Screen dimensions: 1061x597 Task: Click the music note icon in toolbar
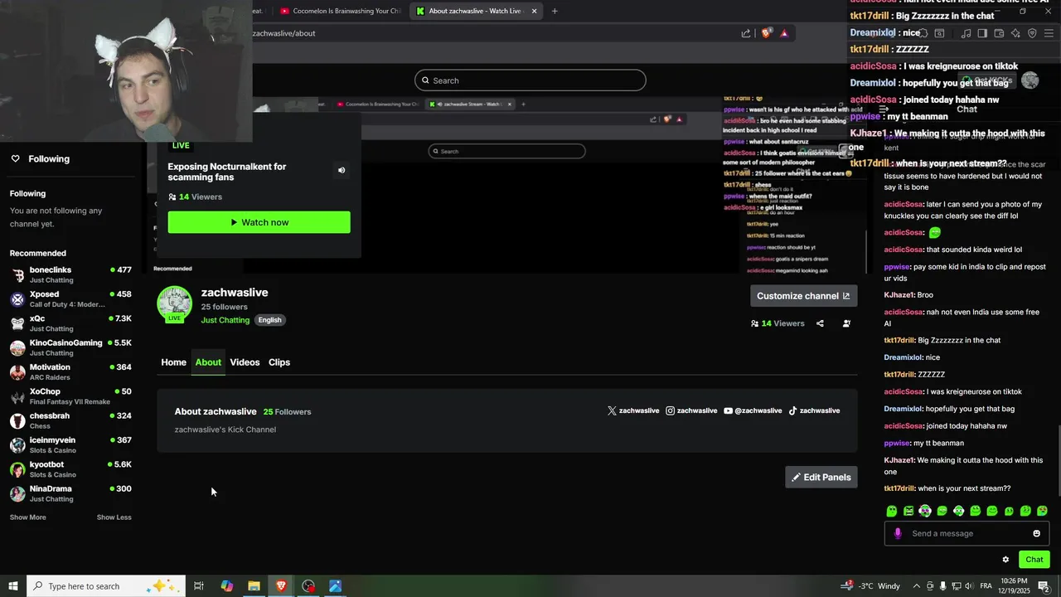966,33
